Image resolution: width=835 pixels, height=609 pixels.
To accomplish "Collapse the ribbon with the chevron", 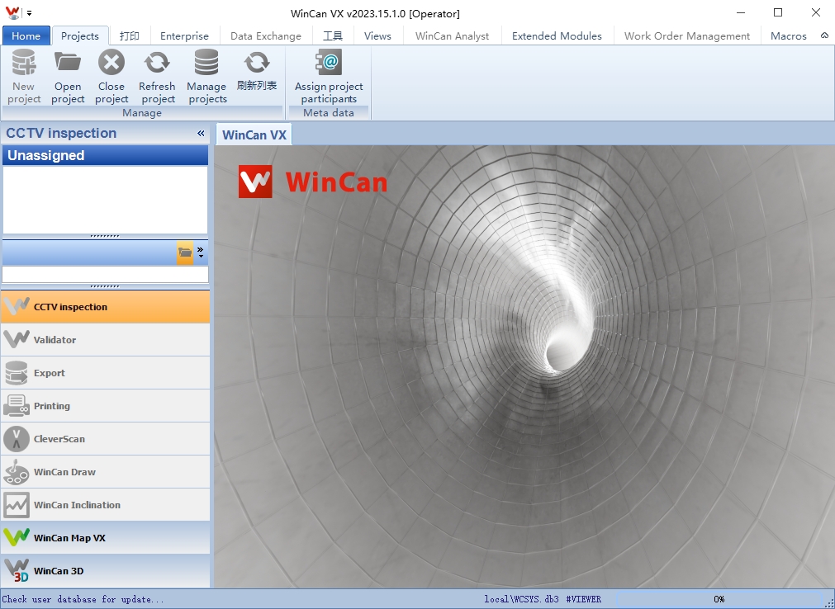I will click(824, 35).
